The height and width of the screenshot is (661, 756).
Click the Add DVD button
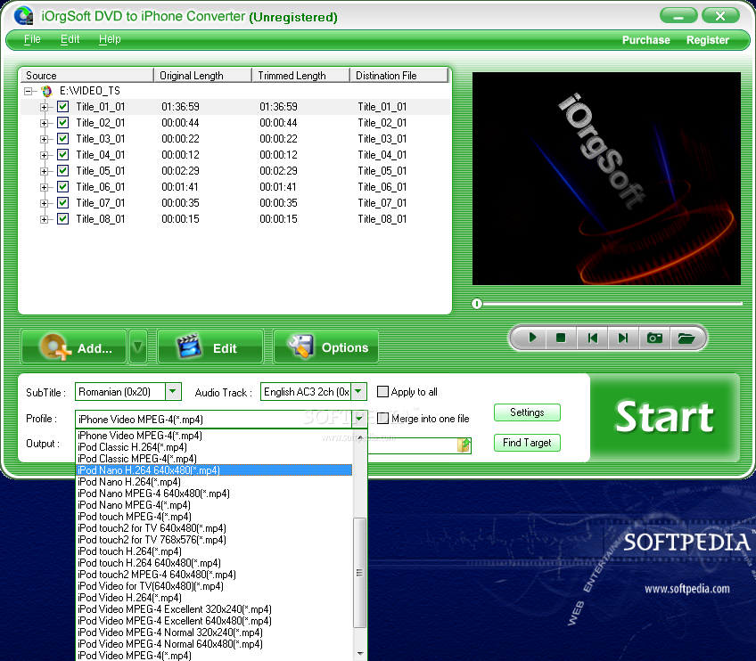coord(74,347)
